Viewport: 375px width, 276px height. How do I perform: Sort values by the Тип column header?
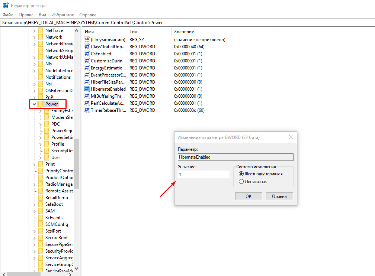149,32
